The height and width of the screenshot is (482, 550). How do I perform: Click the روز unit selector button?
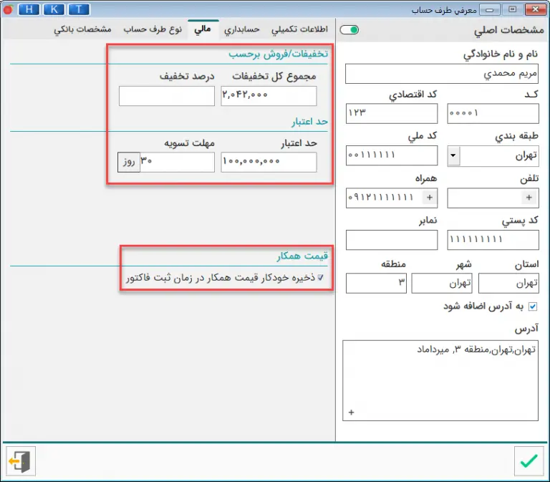tap(127, 162)
